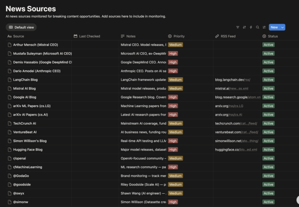
Task: Open the huggingface.co feed link
Action: pyautogui.click(x=236, y=150)
